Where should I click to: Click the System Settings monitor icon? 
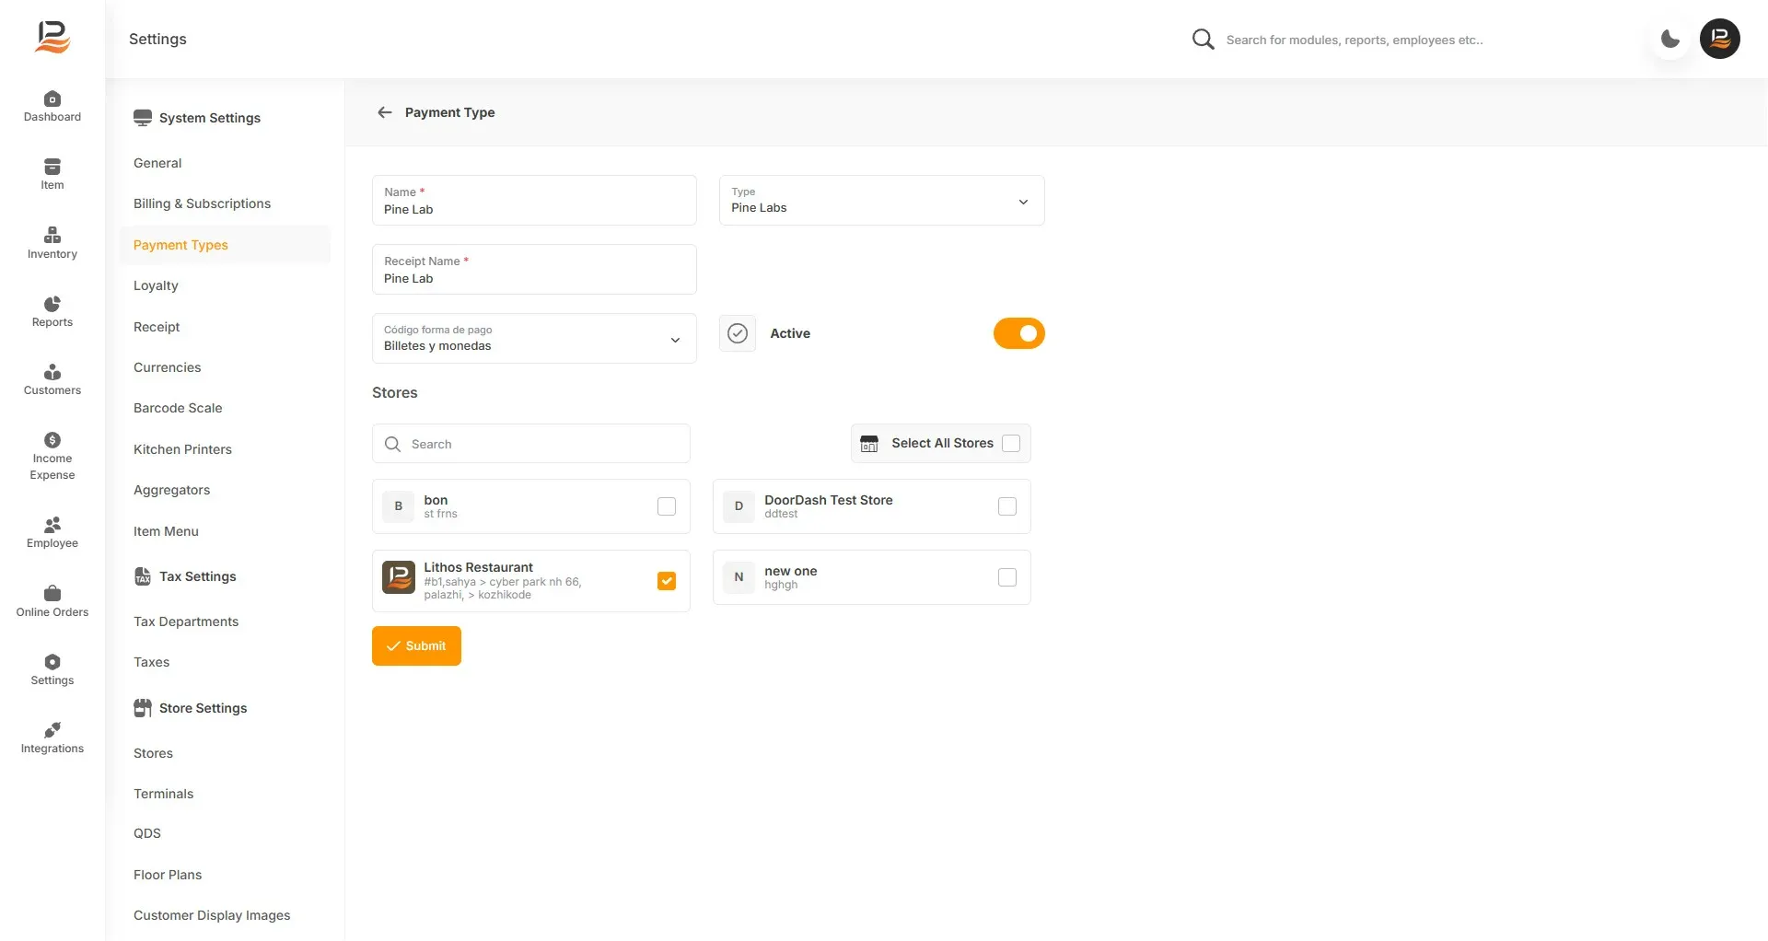pos(143,118)
